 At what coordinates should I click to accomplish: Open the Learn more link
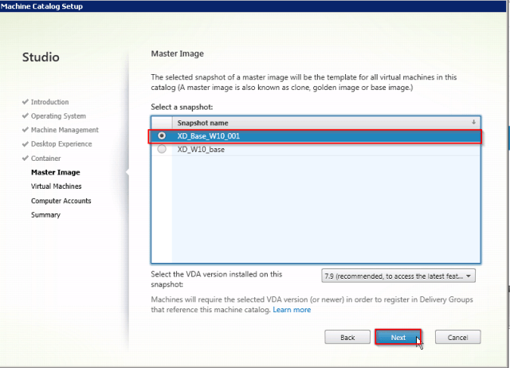click(292, 310)
